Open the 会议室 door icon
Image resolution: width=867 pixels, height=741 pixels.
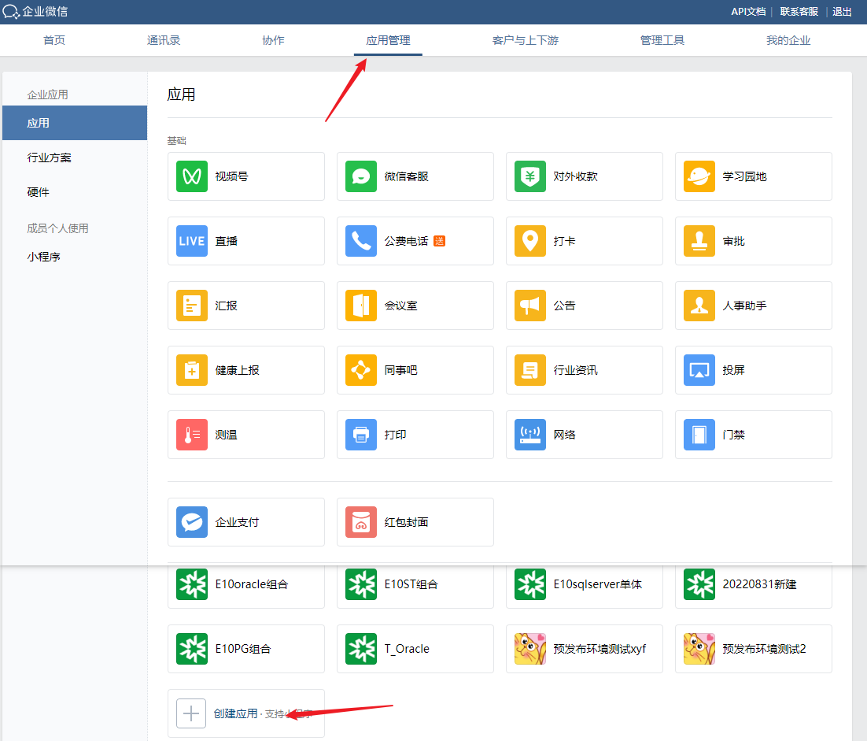(361, 306)
